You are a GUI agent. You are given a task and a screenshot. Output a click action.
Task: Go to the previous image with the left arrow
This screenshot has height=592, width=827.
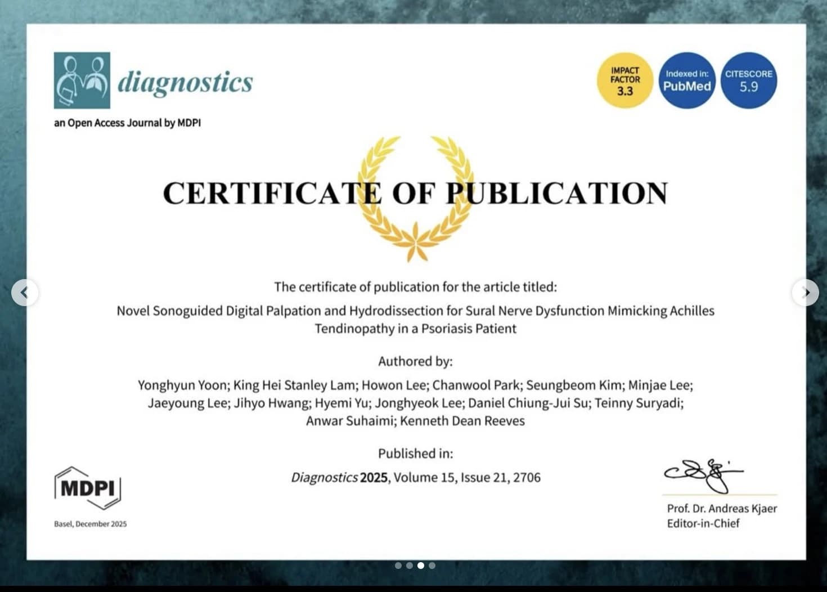pos(25,293)
